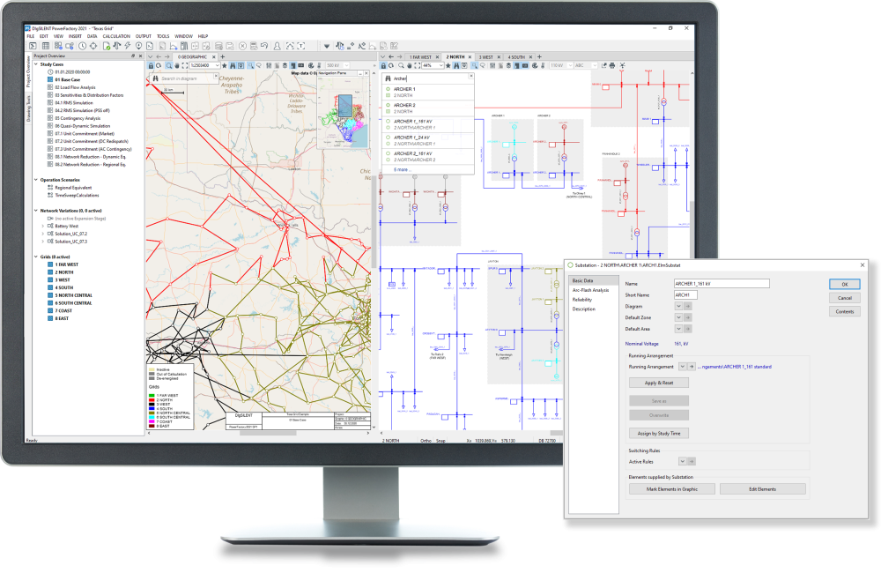Show '5 more ...' search results
Viewport: 881px width, 588px height.
(402, 169)
